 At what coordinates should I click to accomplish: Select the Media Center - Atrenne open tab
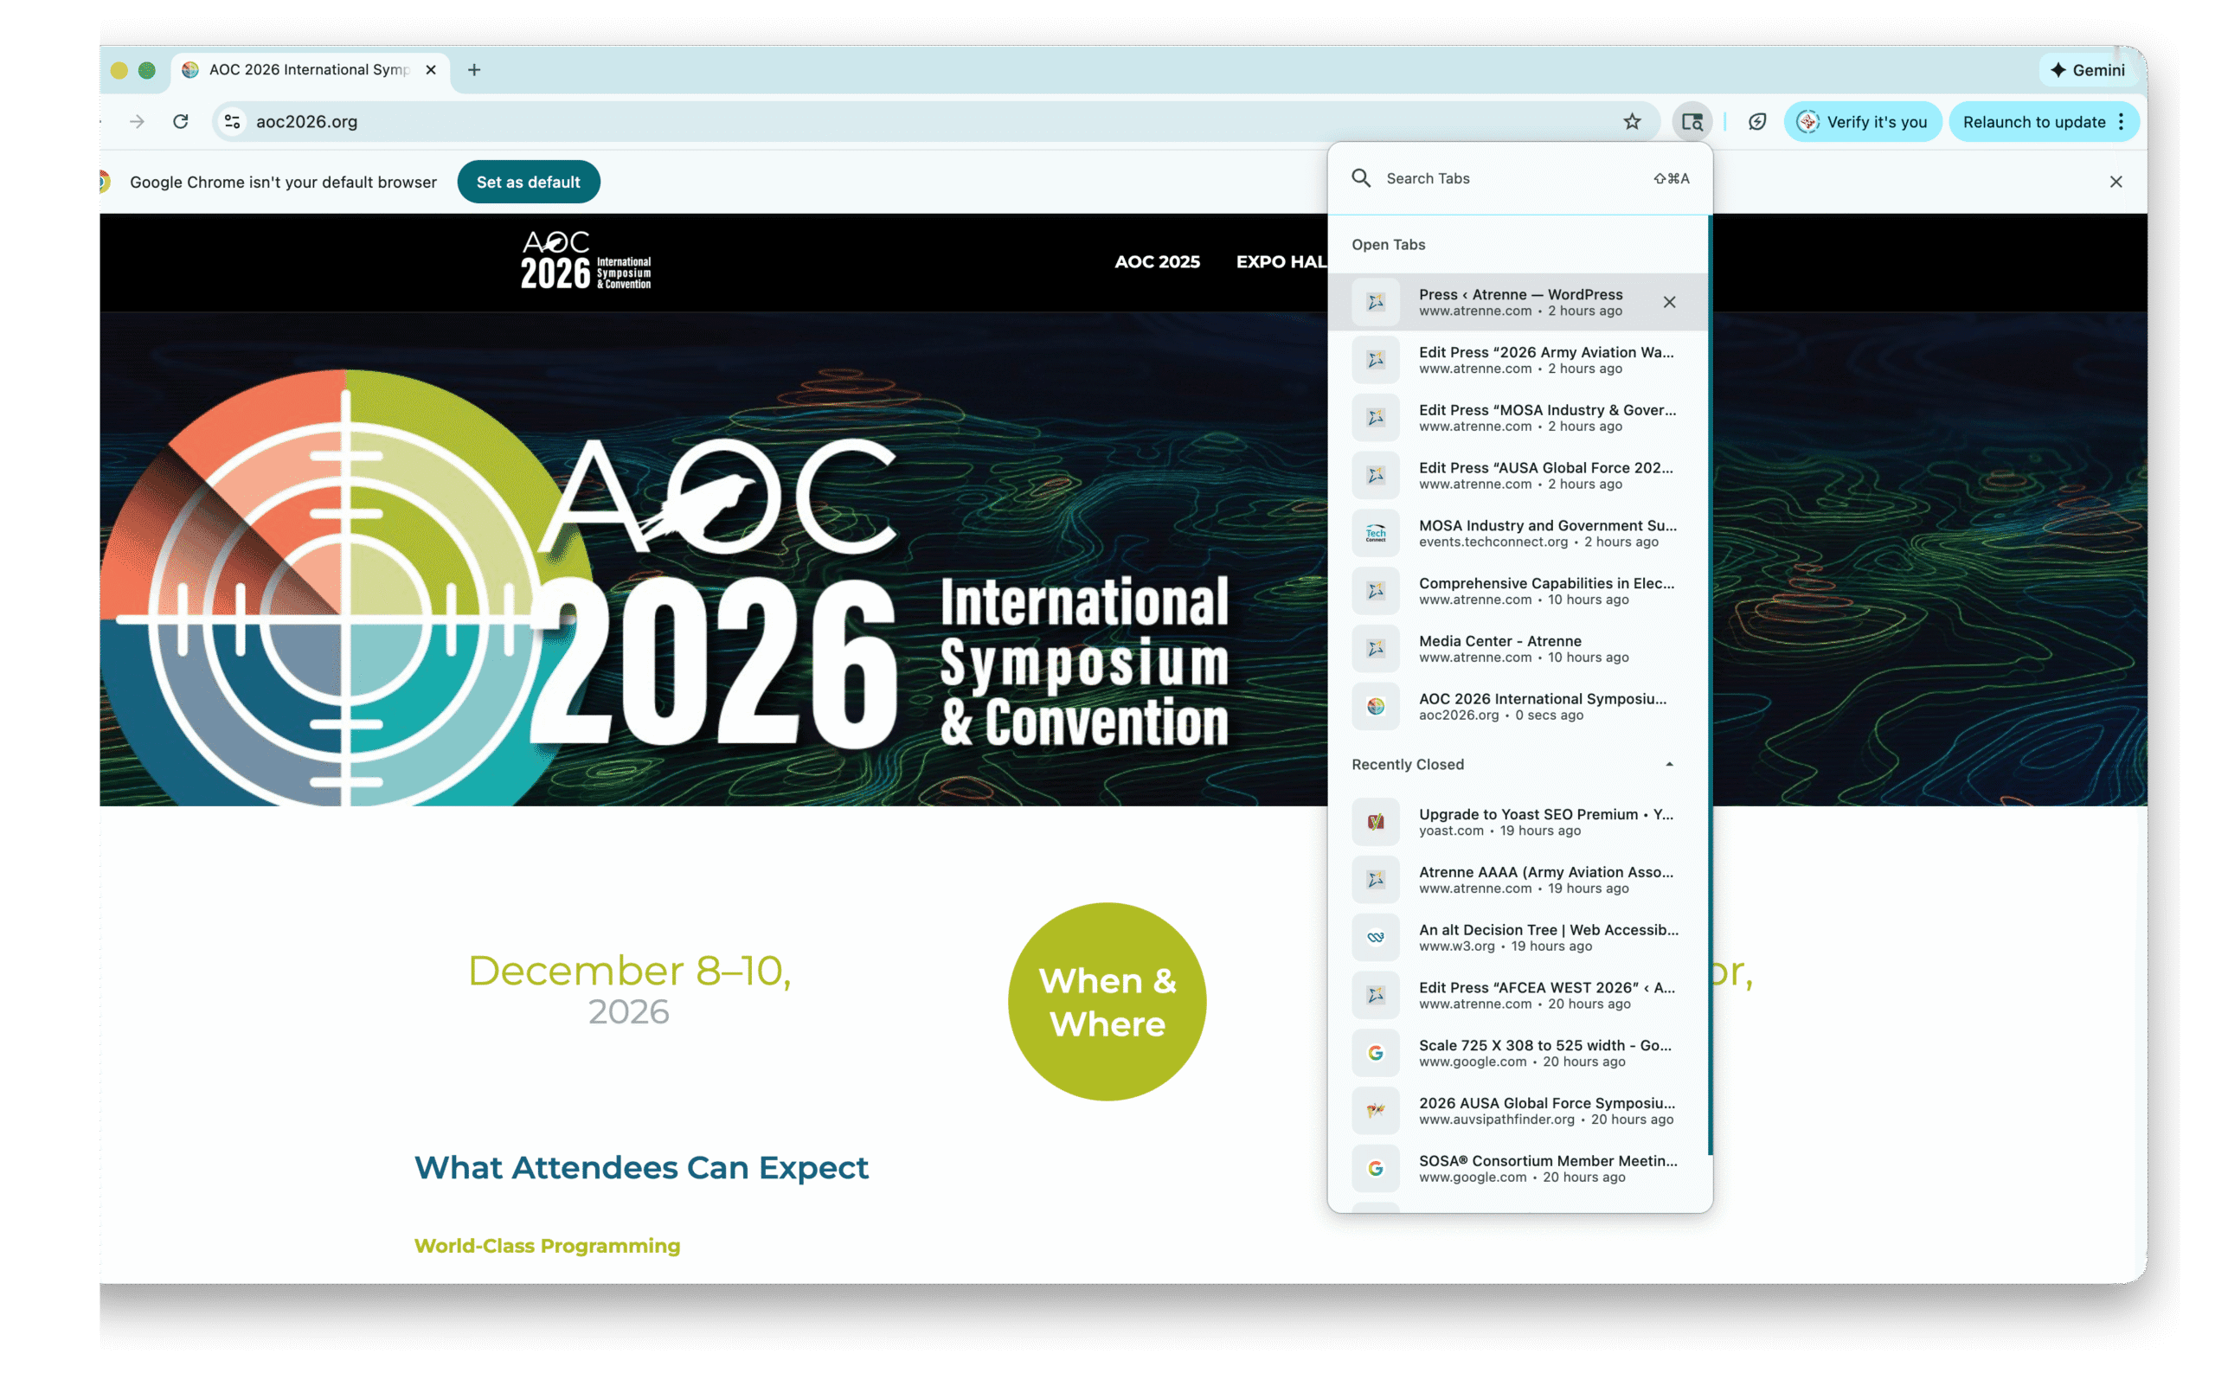point(1499,647)
